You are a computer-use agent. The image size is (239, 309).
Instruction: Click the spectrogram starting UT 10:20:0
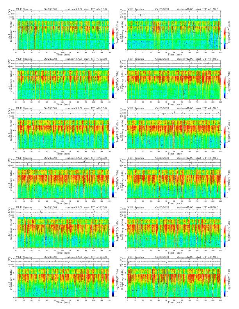coord(62,233)
